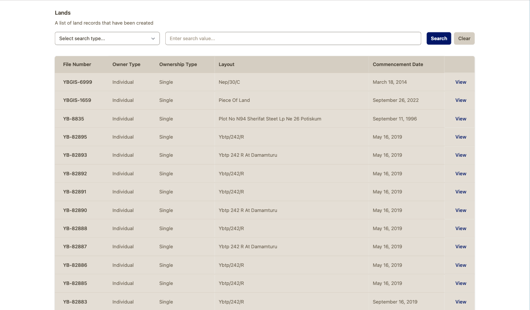Viewport: 530px width, 310px height.
Task: Select the row for file YB-82892
Action: 216,174
